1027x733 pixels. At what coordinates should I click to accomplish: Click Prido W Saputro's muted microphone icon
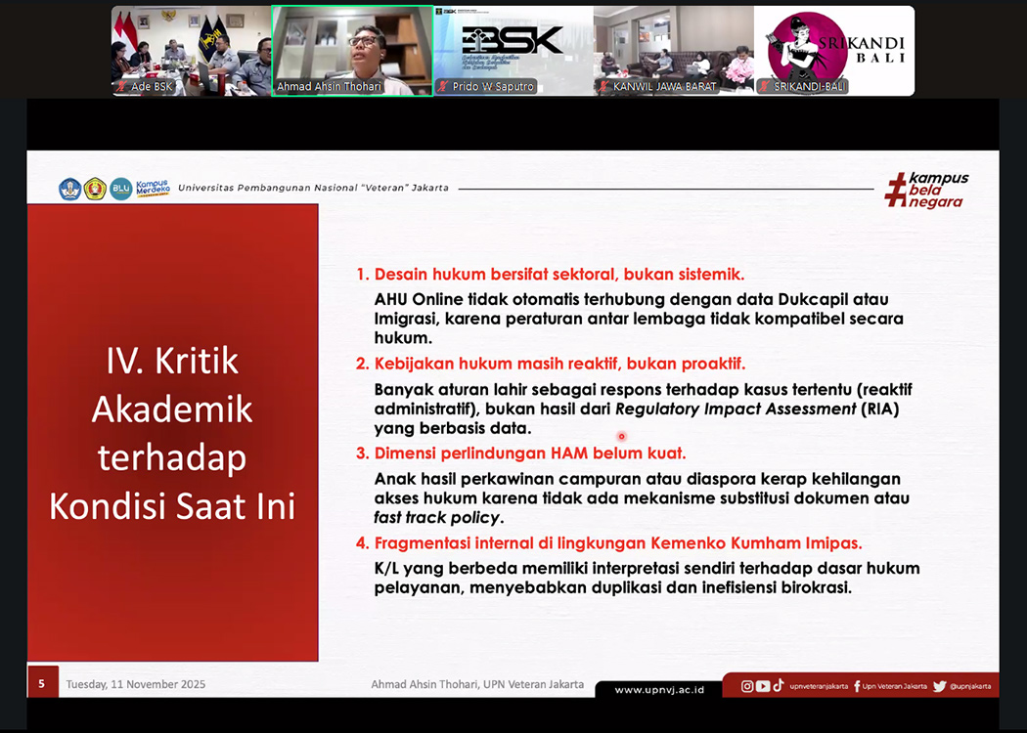(442, 87)
